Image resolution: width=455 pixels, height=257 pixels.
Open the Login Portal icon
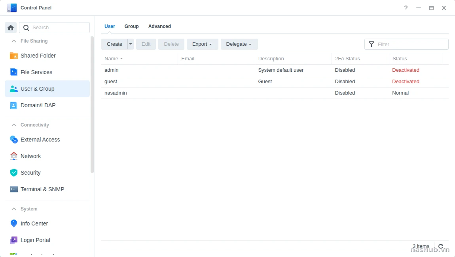(x=13, y=240)
